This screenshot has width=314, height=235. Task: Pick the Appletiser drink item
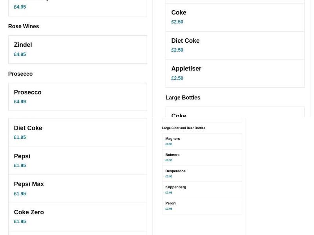(235, 73)
